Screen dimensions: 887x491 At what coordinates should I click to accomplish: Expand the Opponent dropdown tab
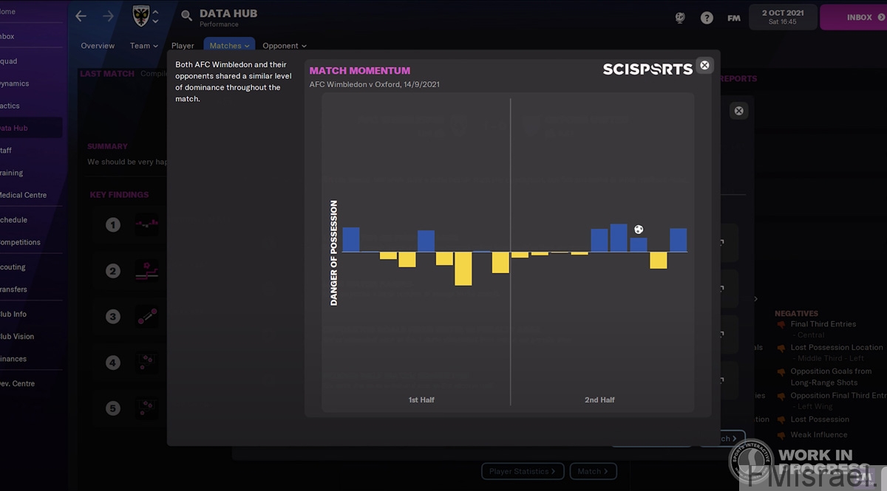click(x=285, y=46)
